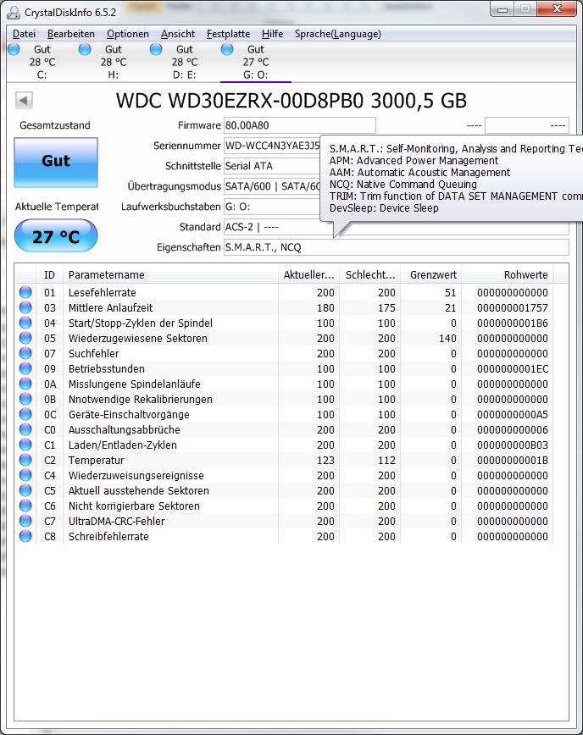Click the Seriennummer field
Screen dimensions: 583x735
[x=272, y=146]
